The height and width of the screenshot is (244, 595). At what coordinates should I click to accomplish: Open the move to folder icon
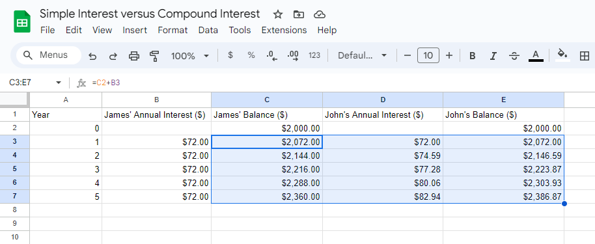(299, 14)
